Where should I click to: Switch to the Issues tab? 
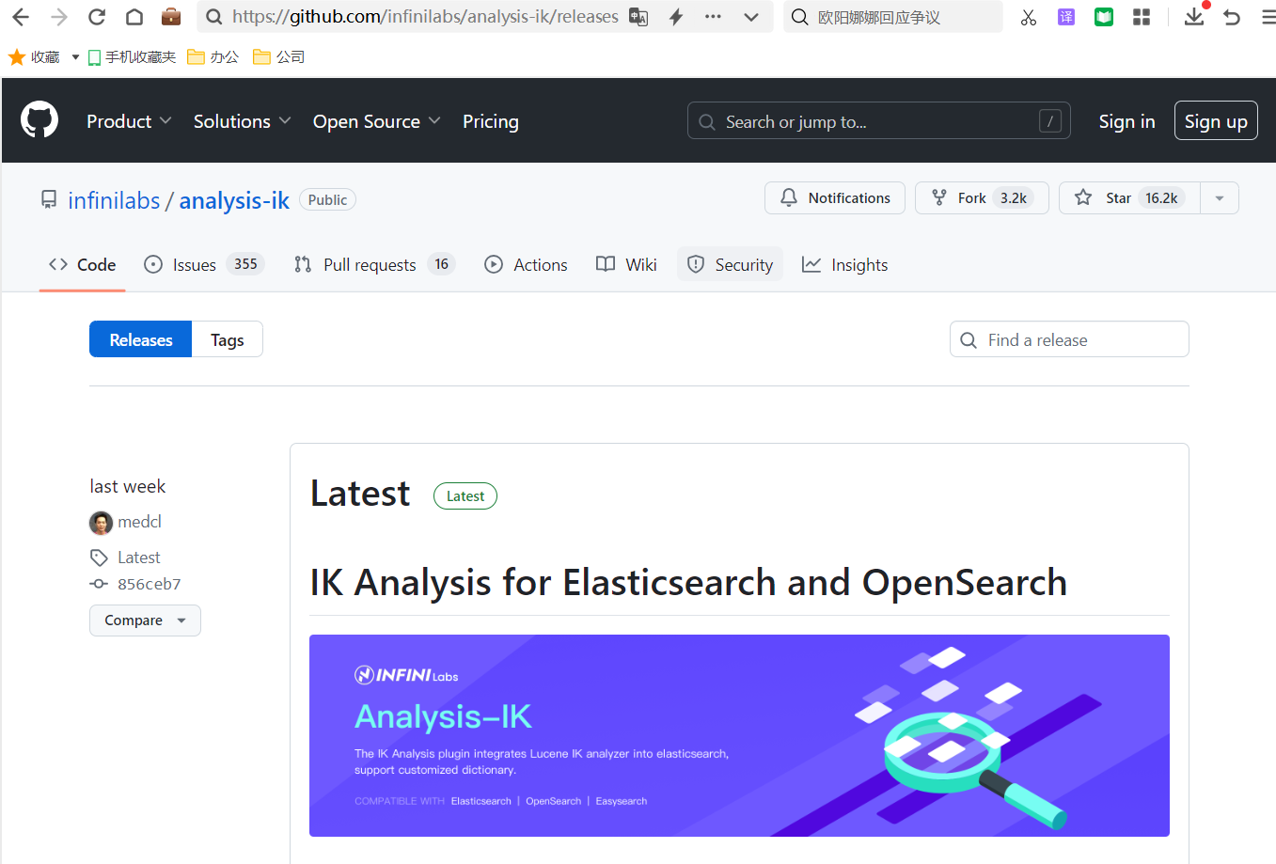204,265
